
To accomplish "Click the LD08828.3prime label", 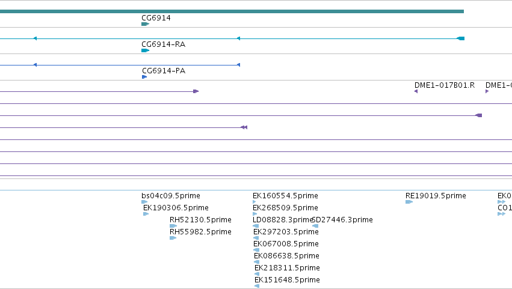I will coord(283,220).
